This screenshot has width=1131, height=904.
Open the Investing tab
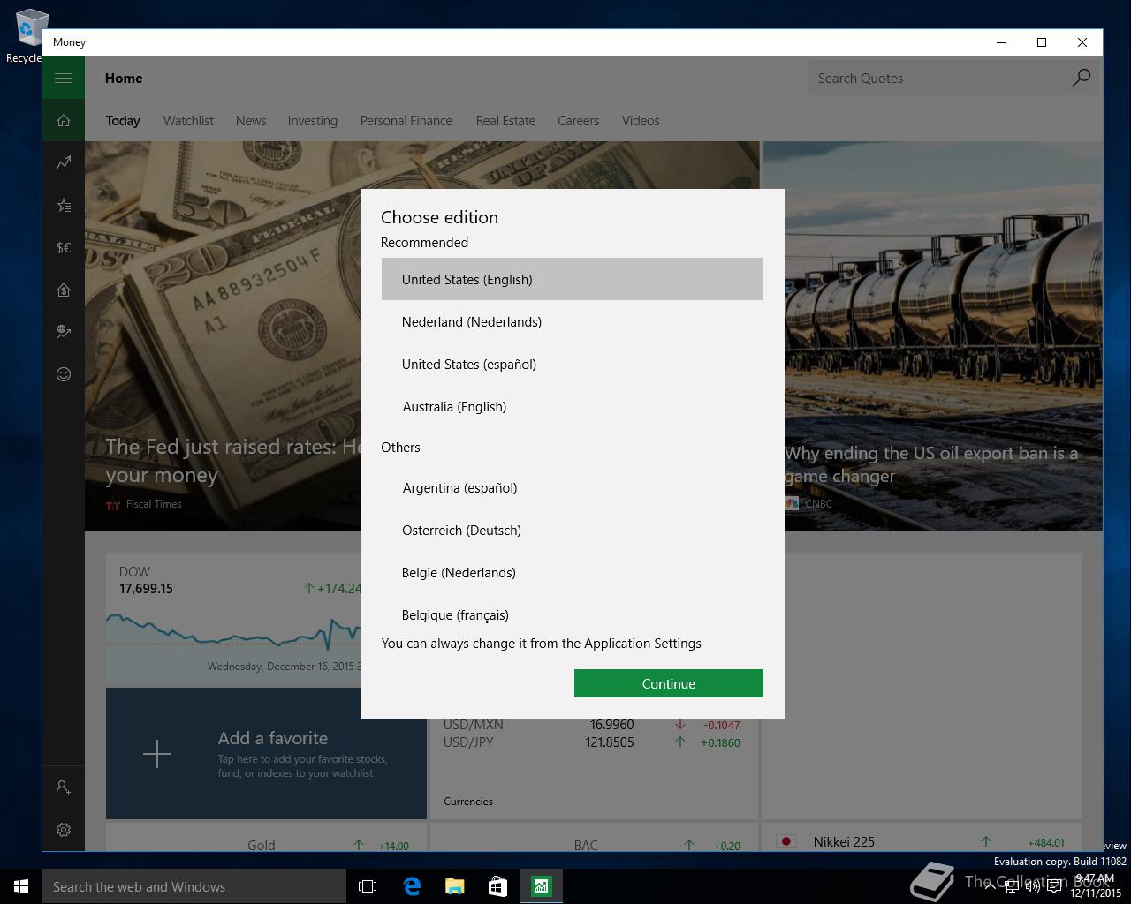tap(313, 121)
